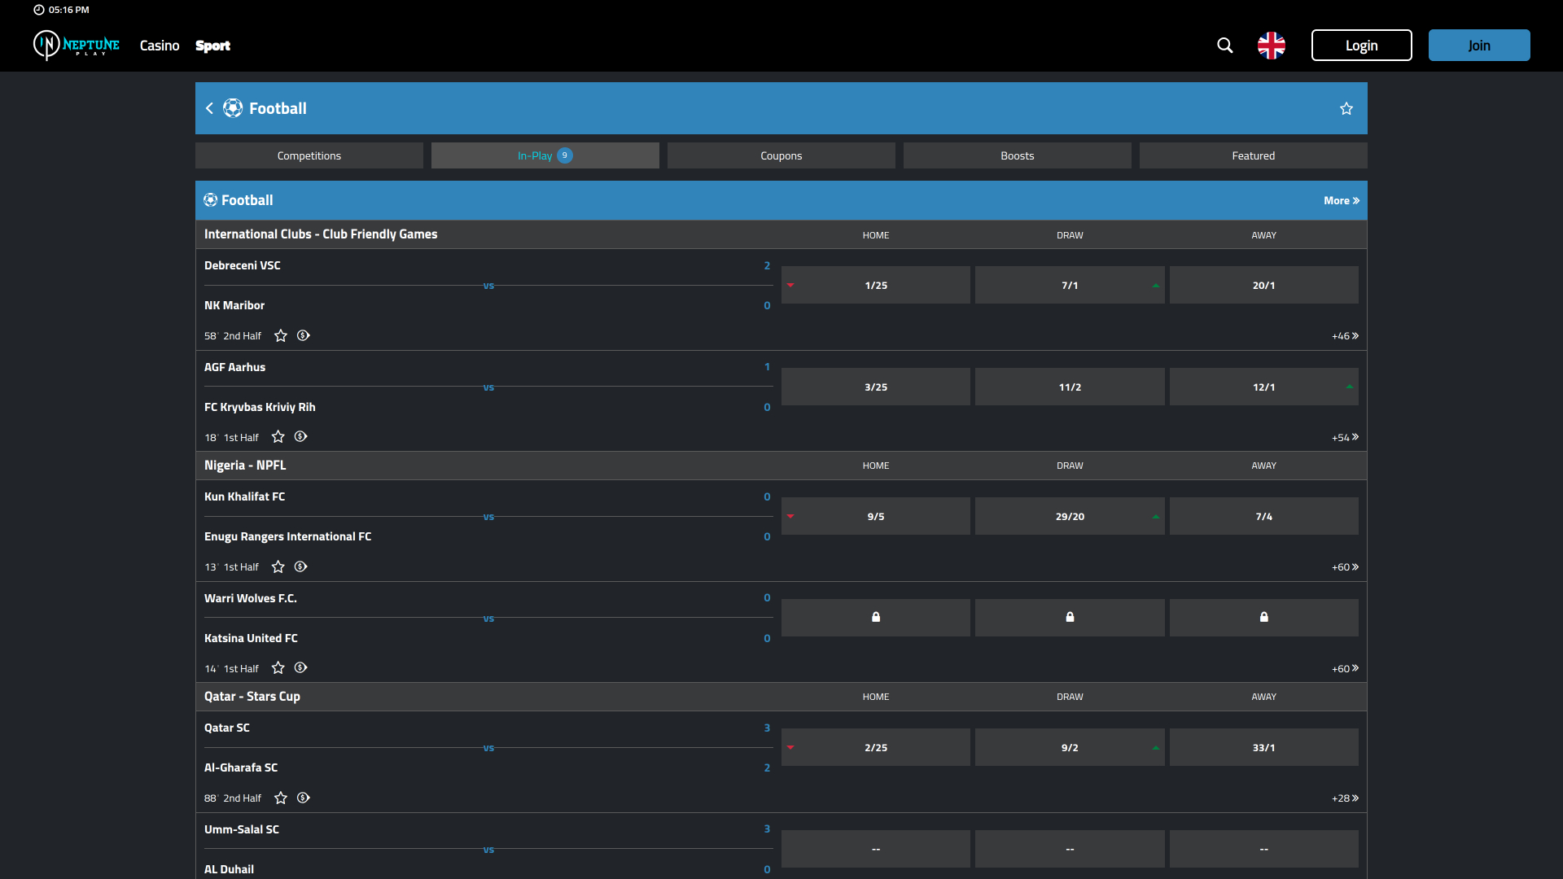Screen dimensions: 1563x879
Task: Expand +28 markets for Qatar SC match
Action: click(1344, 798)
